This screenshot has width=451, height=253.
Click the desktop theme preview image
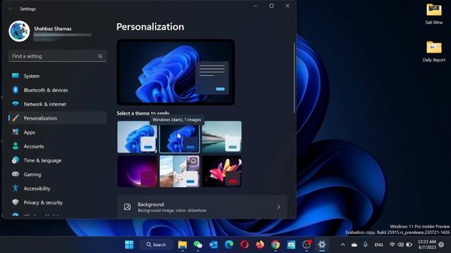click(x=175, y=72)
